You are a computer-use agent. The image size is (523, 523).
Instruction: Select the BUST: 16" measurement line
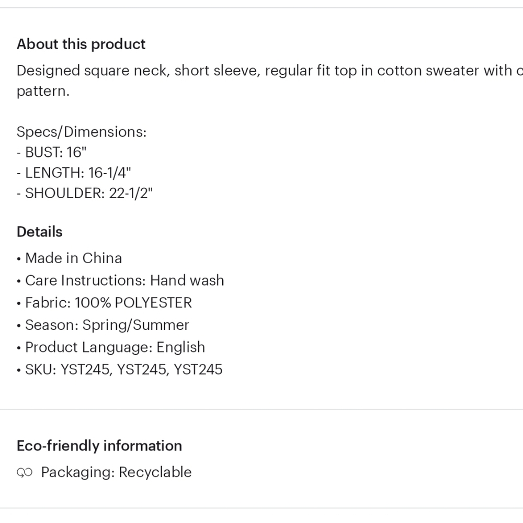52,152
